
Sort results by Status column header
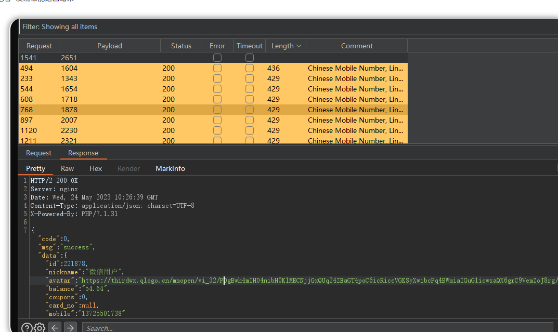click(x=181, y=46)
